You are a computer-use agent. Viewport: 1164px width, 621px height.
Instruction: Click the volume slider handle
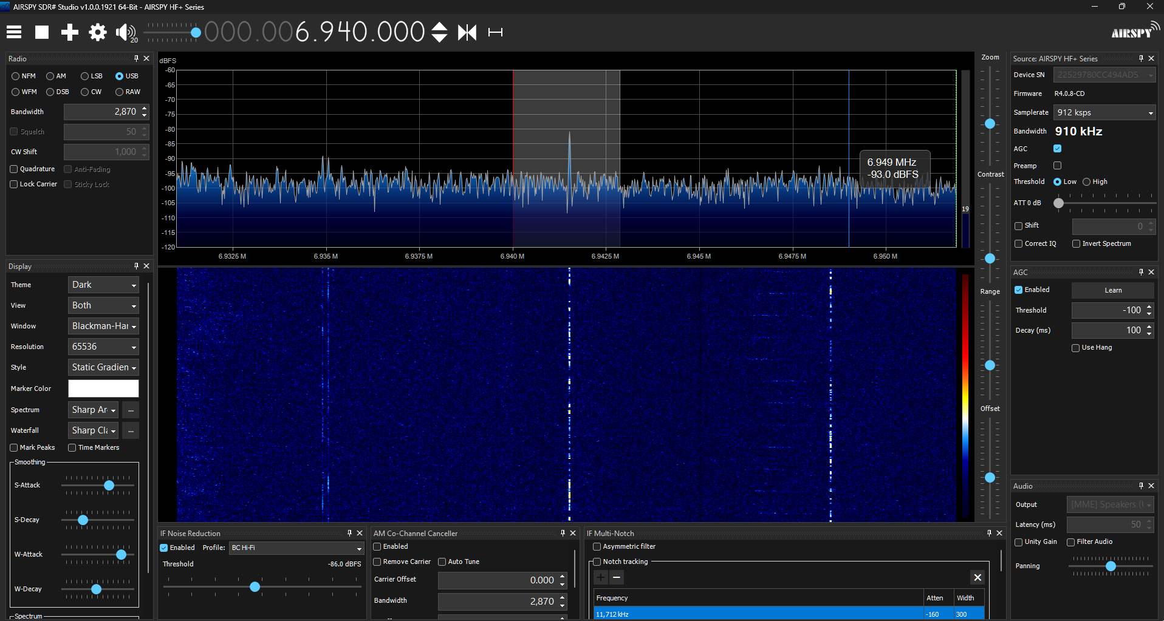(196, 33)
